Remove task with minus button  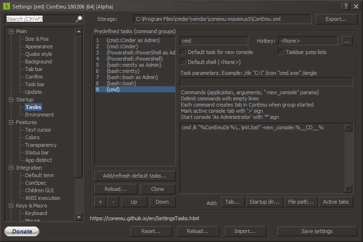tap(113, 202)
